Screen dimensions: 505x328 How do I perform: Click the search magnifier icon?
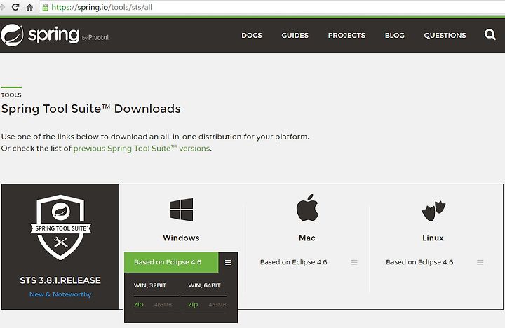point(490,34)
